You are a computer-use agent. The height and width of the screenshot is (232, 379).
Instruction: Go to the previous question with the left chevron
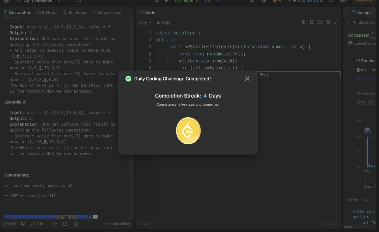(59, 1)
